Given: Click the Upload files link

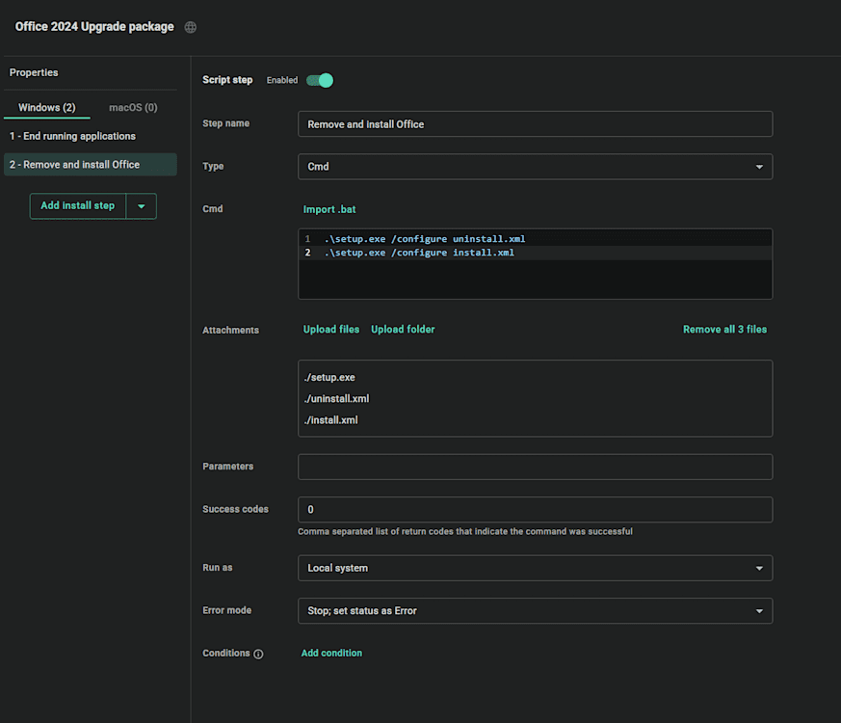Looking at the screenshot, I should (330, 329).
